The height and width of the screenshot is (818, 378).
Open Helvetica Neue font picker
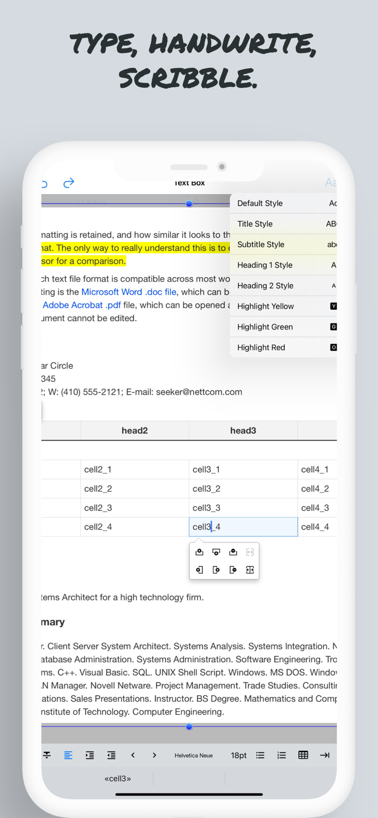pyautogui.click(x=194, y=755)
